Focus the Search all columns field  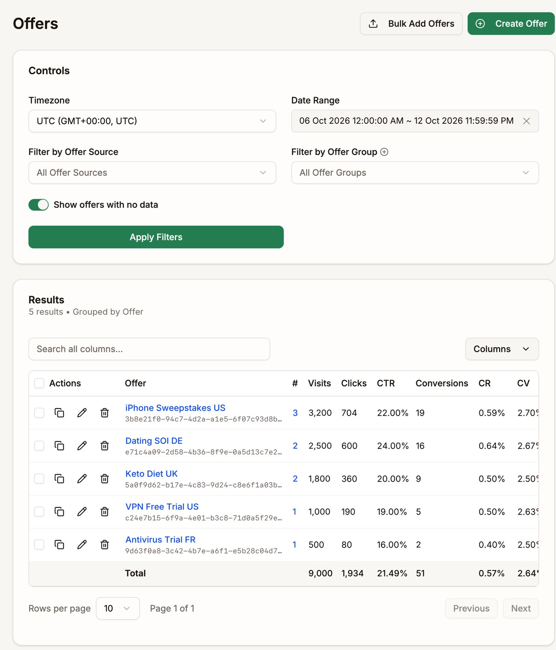point(149,349)
